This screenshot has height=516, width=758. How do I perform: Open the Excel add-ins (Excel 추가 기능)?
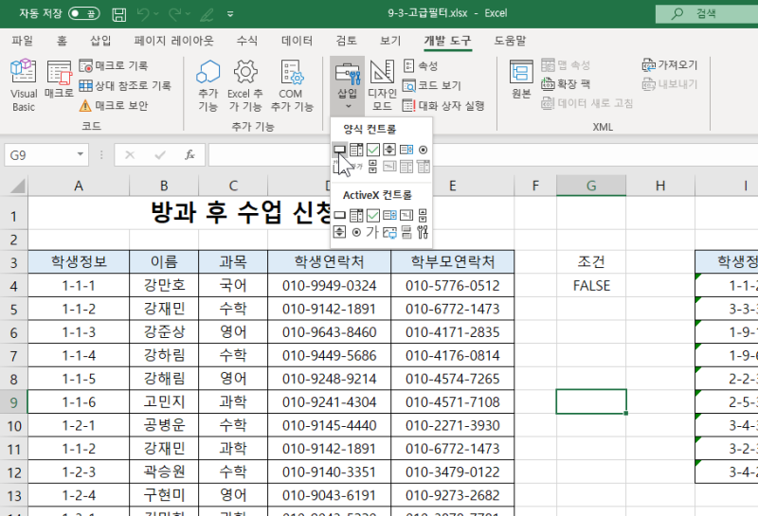coord(245,85)
